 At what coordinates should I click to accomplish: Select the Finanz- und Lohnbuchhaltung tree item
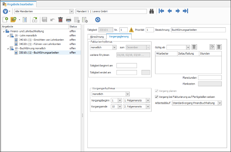27,31
